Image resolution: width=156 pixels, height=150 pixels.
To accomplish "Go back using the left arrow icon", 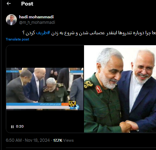I will [x=9, y=4].
